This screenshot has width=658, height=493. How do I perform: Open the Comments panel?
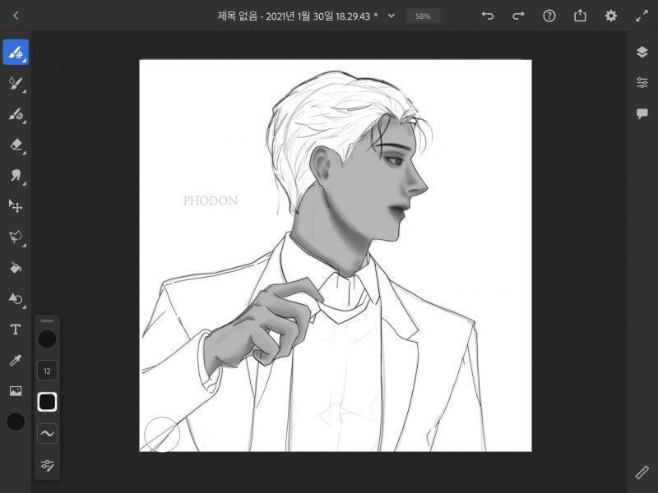642,113
